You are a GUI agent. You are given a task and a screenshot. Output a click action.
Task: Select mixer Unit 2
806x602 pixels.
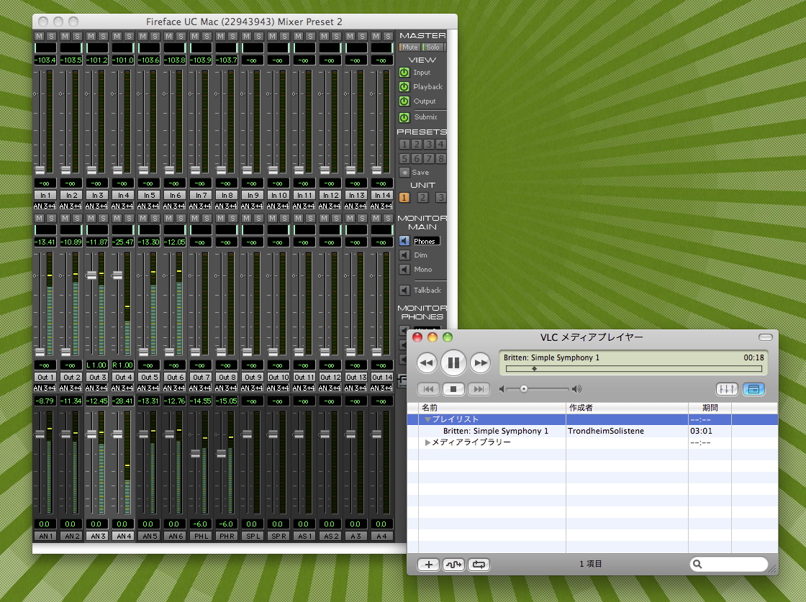point(422,198)
